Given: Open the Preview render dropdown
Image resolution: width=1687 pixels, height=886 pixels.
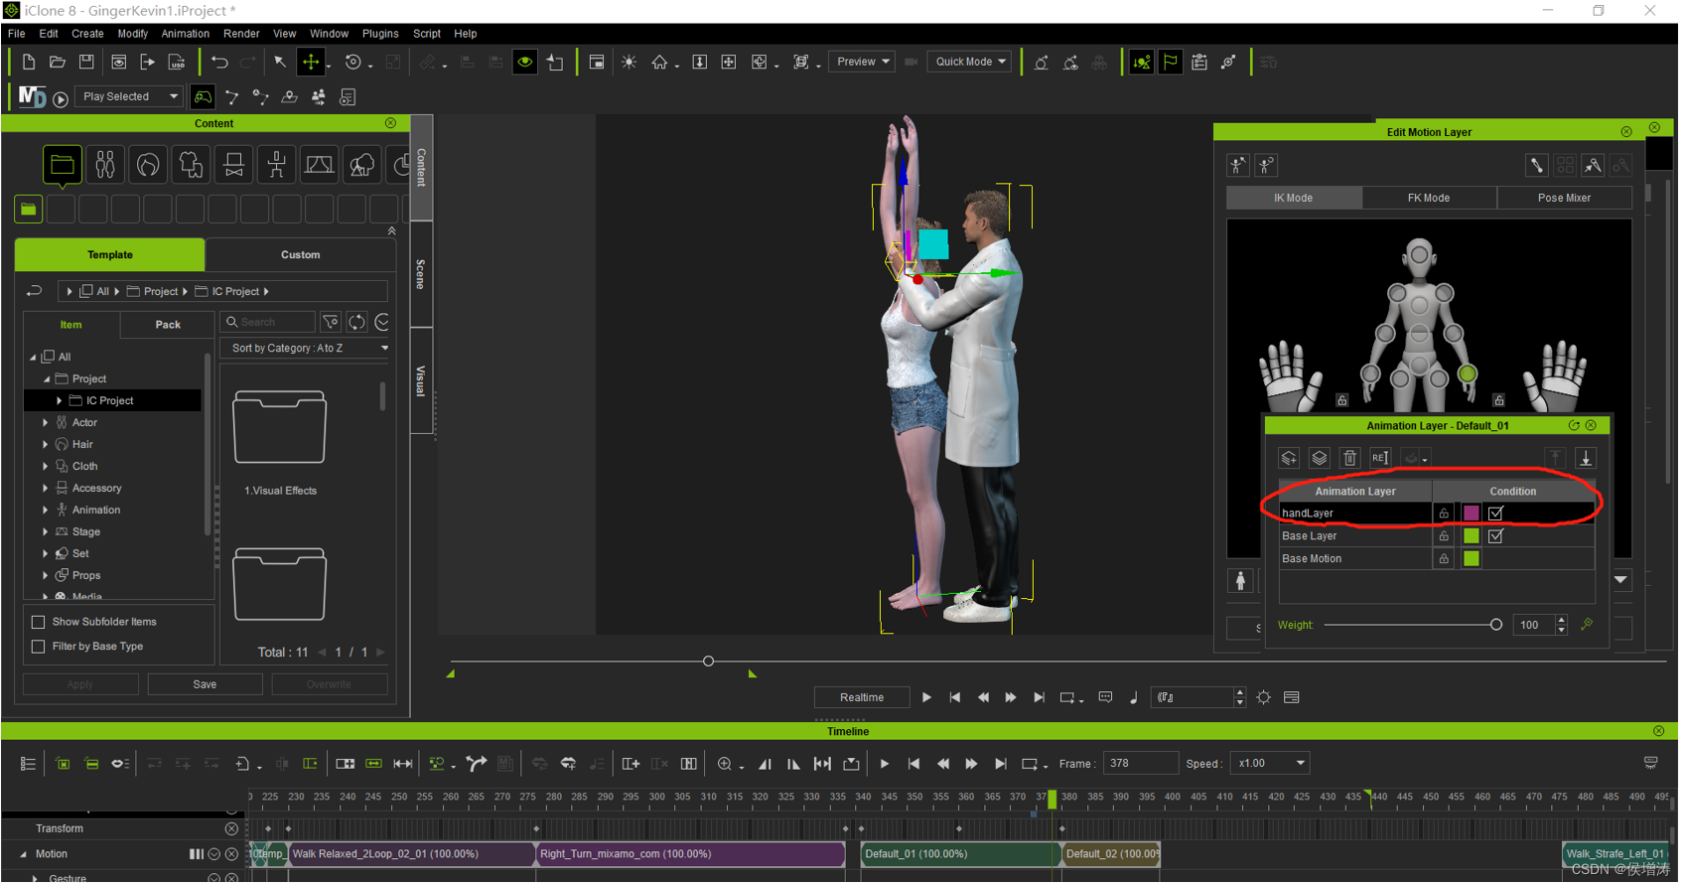Looking at the screenshot, I should tap(861, 63).
